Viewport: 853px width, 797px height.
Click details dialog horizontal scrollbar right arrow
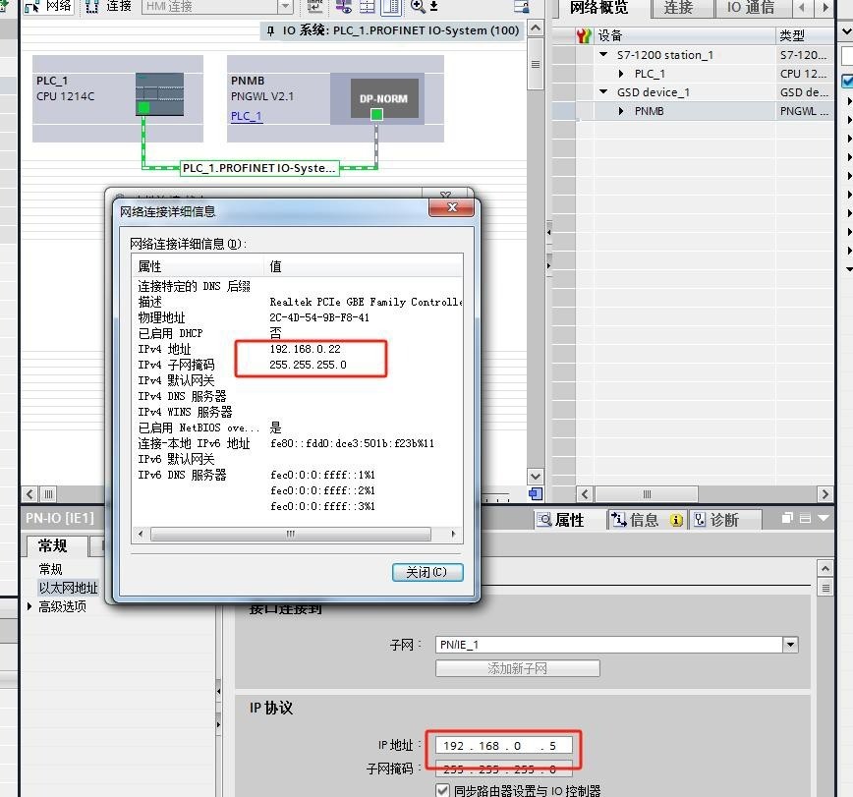point(453,534)
